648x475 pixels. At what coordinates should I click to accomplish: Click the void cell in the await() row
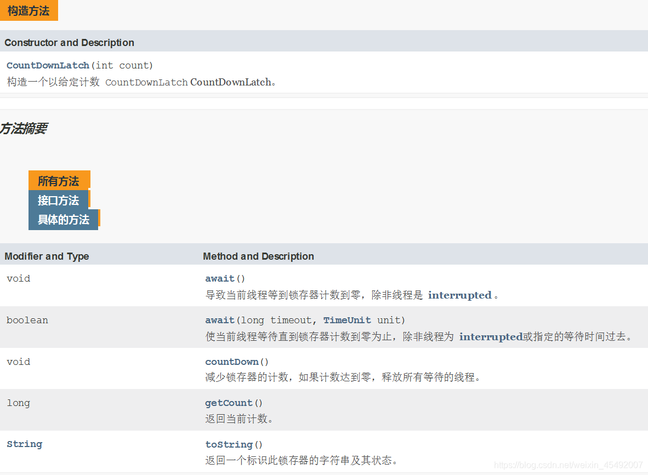pos(18,278)
